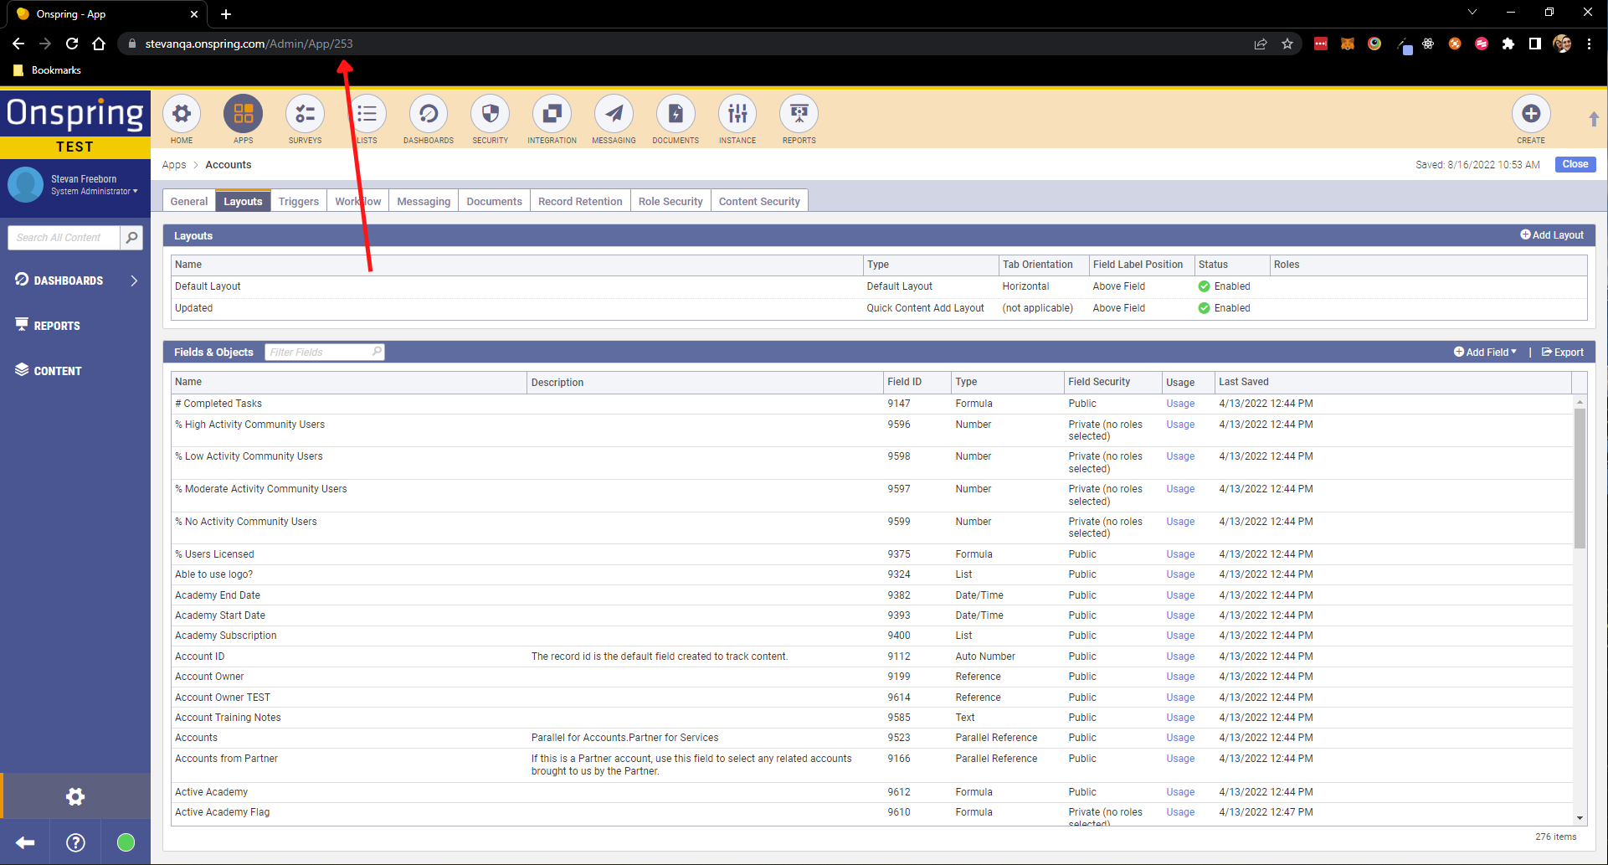Open a new browser tab
This screenshot has width=1608, height=865.
point(226,14)
